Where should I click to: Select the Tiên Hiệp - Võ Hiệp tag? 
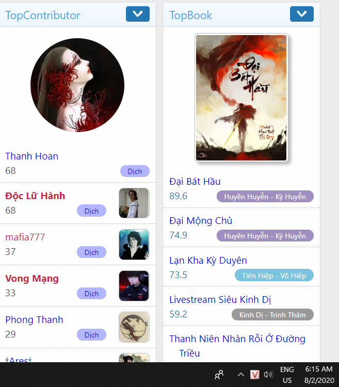[274, 275]
